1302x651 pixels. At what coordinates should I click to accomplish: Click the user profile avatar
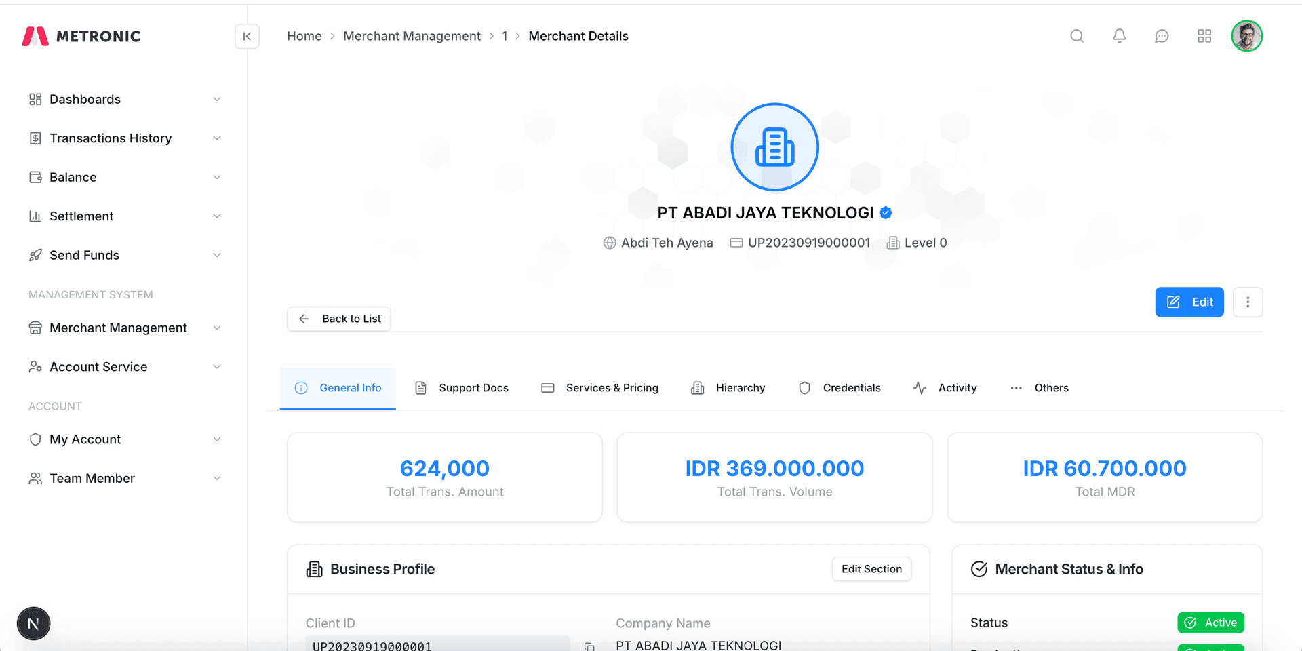click(x=1246, y=36)
